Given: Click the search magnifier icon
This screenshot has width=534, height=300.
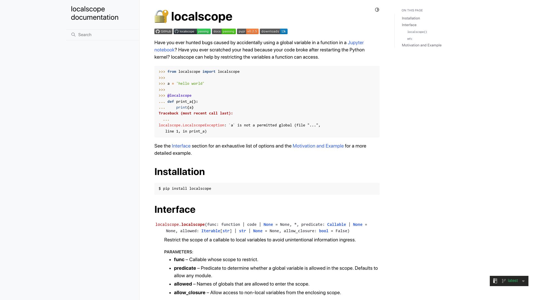Looking at the screenshot, I should (x=73, y=35).
